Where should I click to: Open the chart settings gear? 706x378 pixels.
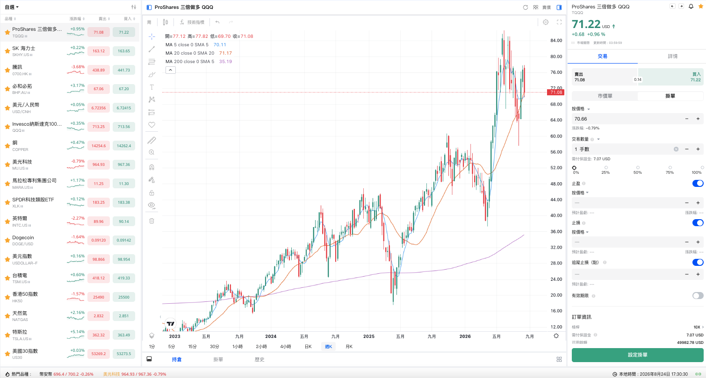pyautogui.click(x=546, y=22)
